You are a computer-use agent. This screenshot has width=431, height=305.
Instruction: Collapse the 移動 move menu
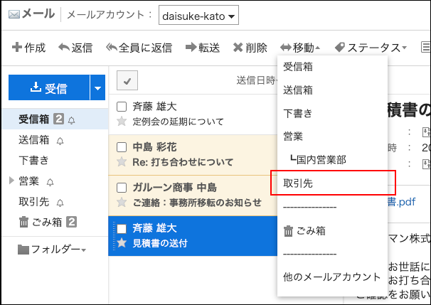300,48
